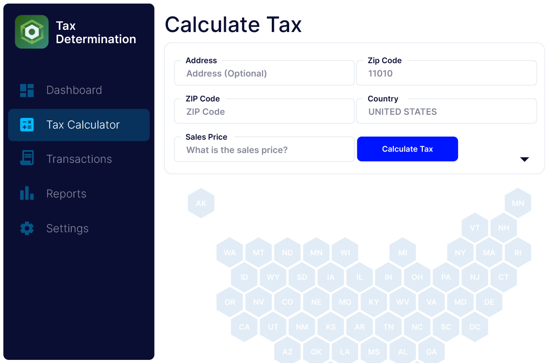Click the Calculate Tax button
This screenshot has height=363, width=556.
[x=407, y=149]
